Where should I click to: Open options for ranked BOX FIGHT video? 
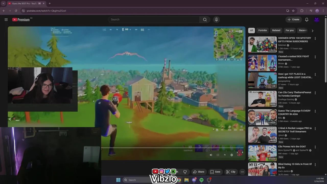tap(315, 57)
